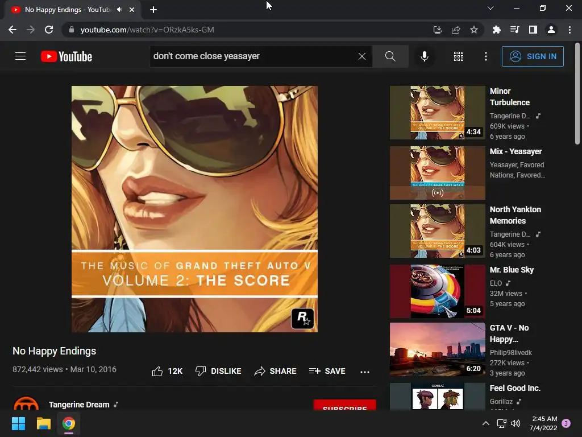The width and height of the screenshot is (582, 437).
Task: Open the Mr. Blue Sky title link
Action: pos(512,270)
